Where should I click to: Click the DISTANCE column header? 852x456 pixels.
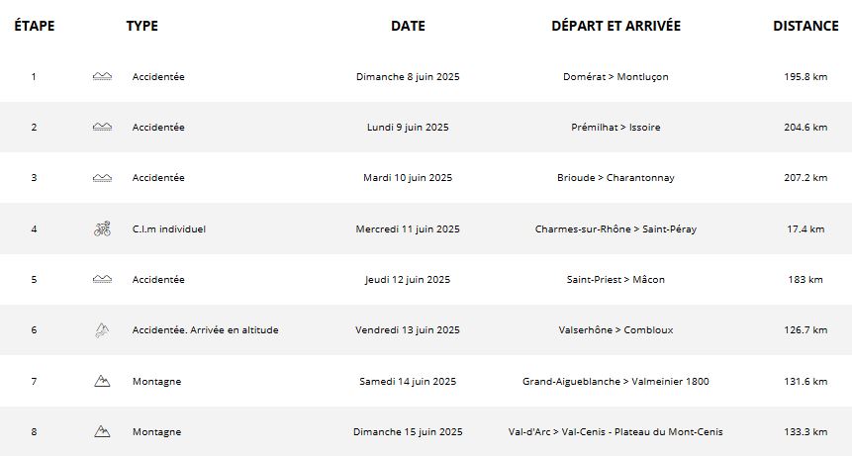(x=805, y=26)
